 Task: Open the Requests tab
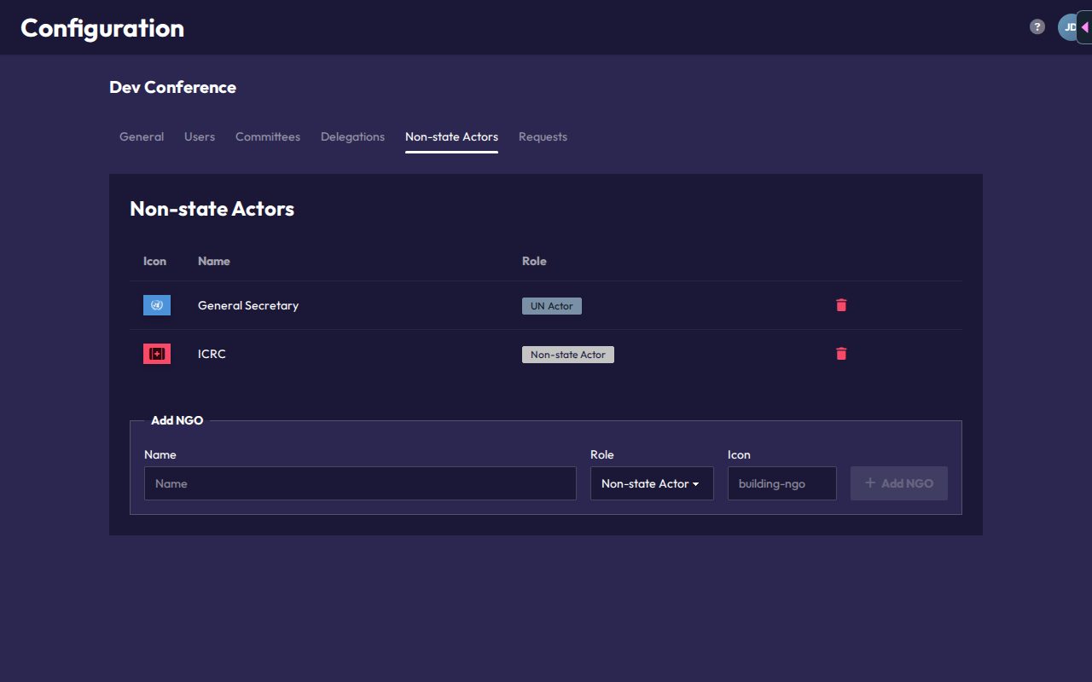[x=543, y=136]
